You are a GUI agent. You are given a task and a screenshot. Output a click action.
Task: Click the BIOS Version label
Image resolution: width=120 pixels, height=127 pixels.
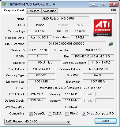pos(15,44)
